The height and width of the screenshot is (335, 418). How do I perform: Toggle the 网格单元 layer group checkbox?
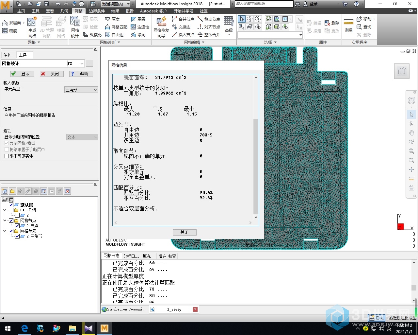point(11,231)
